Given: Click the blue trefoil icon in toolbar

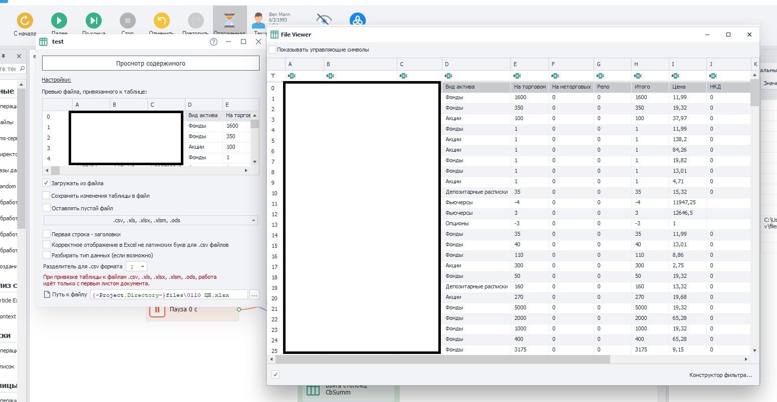Looking at the screenshot, I should tap(358, 20).
